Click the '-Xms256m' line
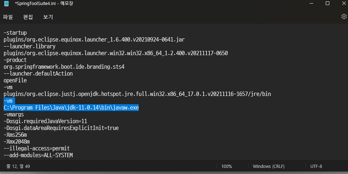This screenshot has height=174, width=348. point(15,135)
